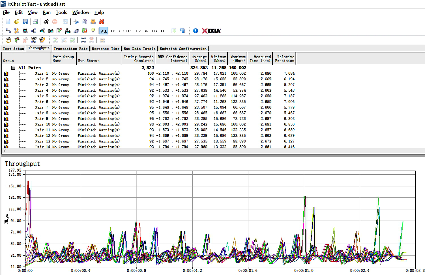Open the Tools menu

61,12
